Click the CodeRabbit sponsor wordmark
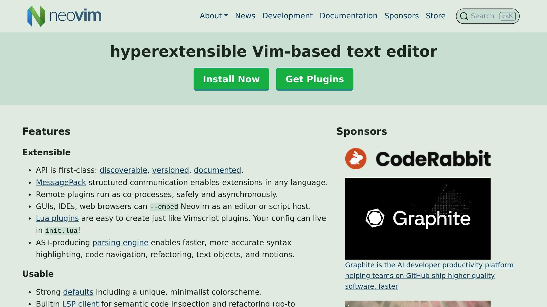Viewport: 547px width, 307px height. [433, 159]
